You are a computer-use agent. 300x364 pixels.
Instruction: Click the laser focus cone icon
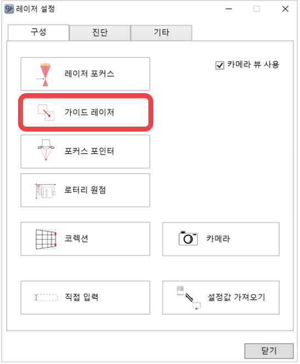coord(45,75)
